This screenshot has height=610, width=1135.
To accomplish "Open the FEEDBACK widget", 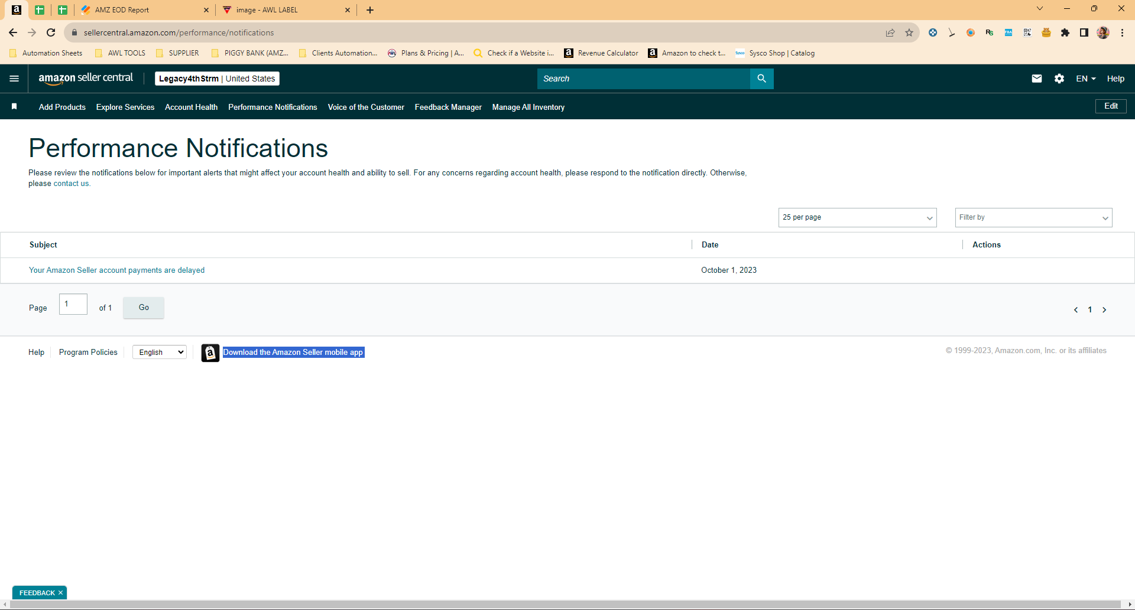I will coord(37,593).
